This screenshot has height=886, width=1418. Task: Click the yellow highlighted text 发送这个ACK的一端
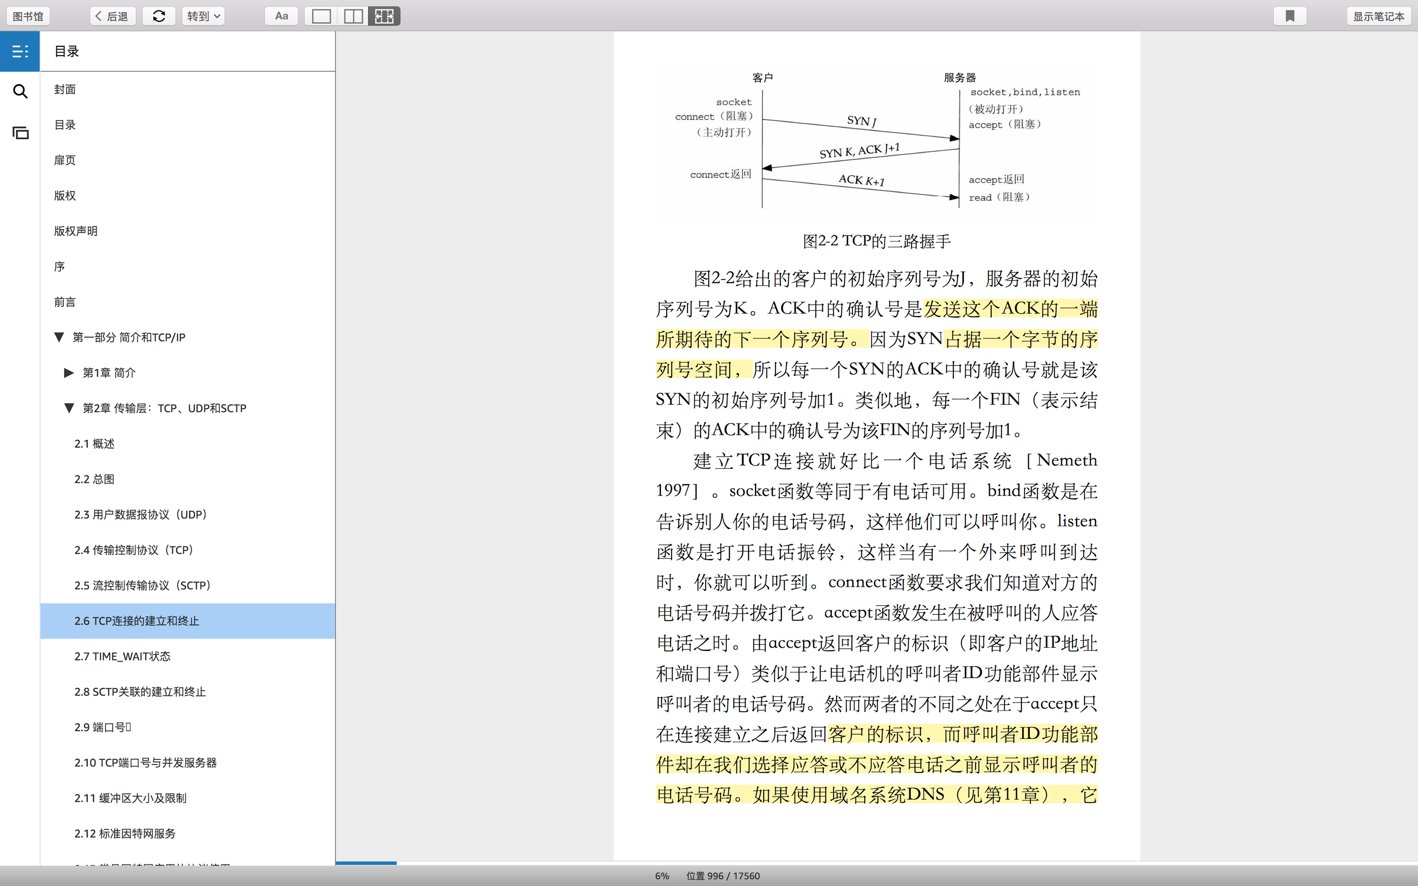(1010, 309)
